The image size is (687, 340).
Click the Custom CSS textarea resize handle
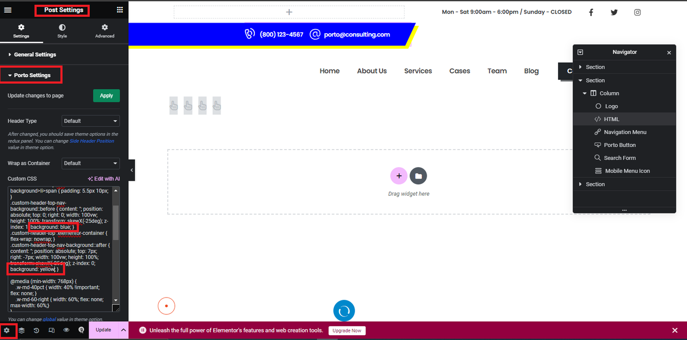(116, 308)
